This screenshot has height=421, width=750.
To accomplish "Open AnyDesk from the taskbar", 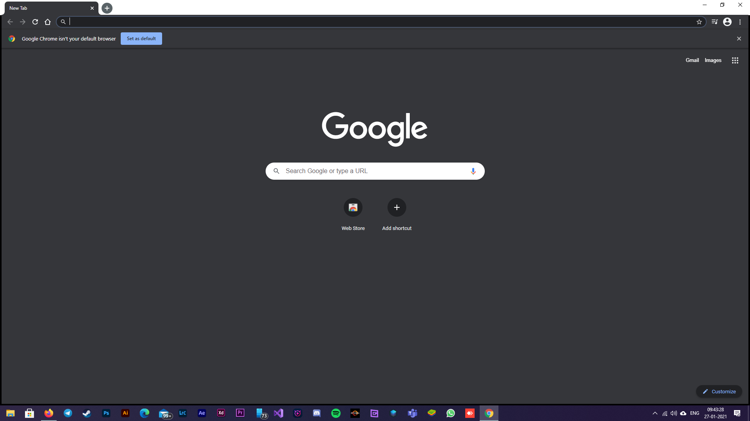I will click(470, 413).
